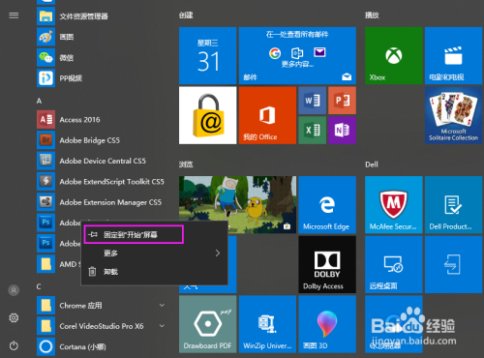Screen dimensions: 484x358
Task: Click the 浏览 tile group title
Action: coord(186,164)
